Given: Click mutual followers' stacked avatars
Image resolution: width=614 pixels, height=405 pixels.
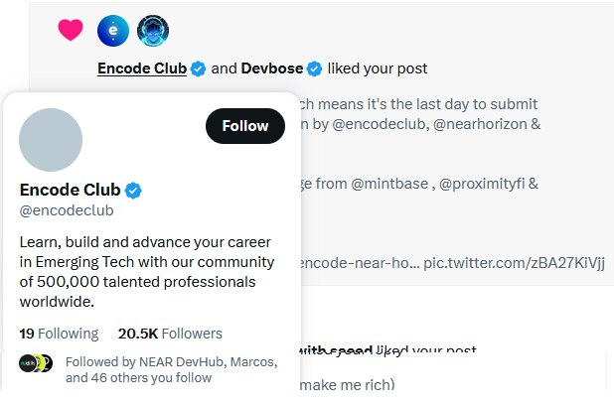Looking at the screenshot, I should 36,363.
